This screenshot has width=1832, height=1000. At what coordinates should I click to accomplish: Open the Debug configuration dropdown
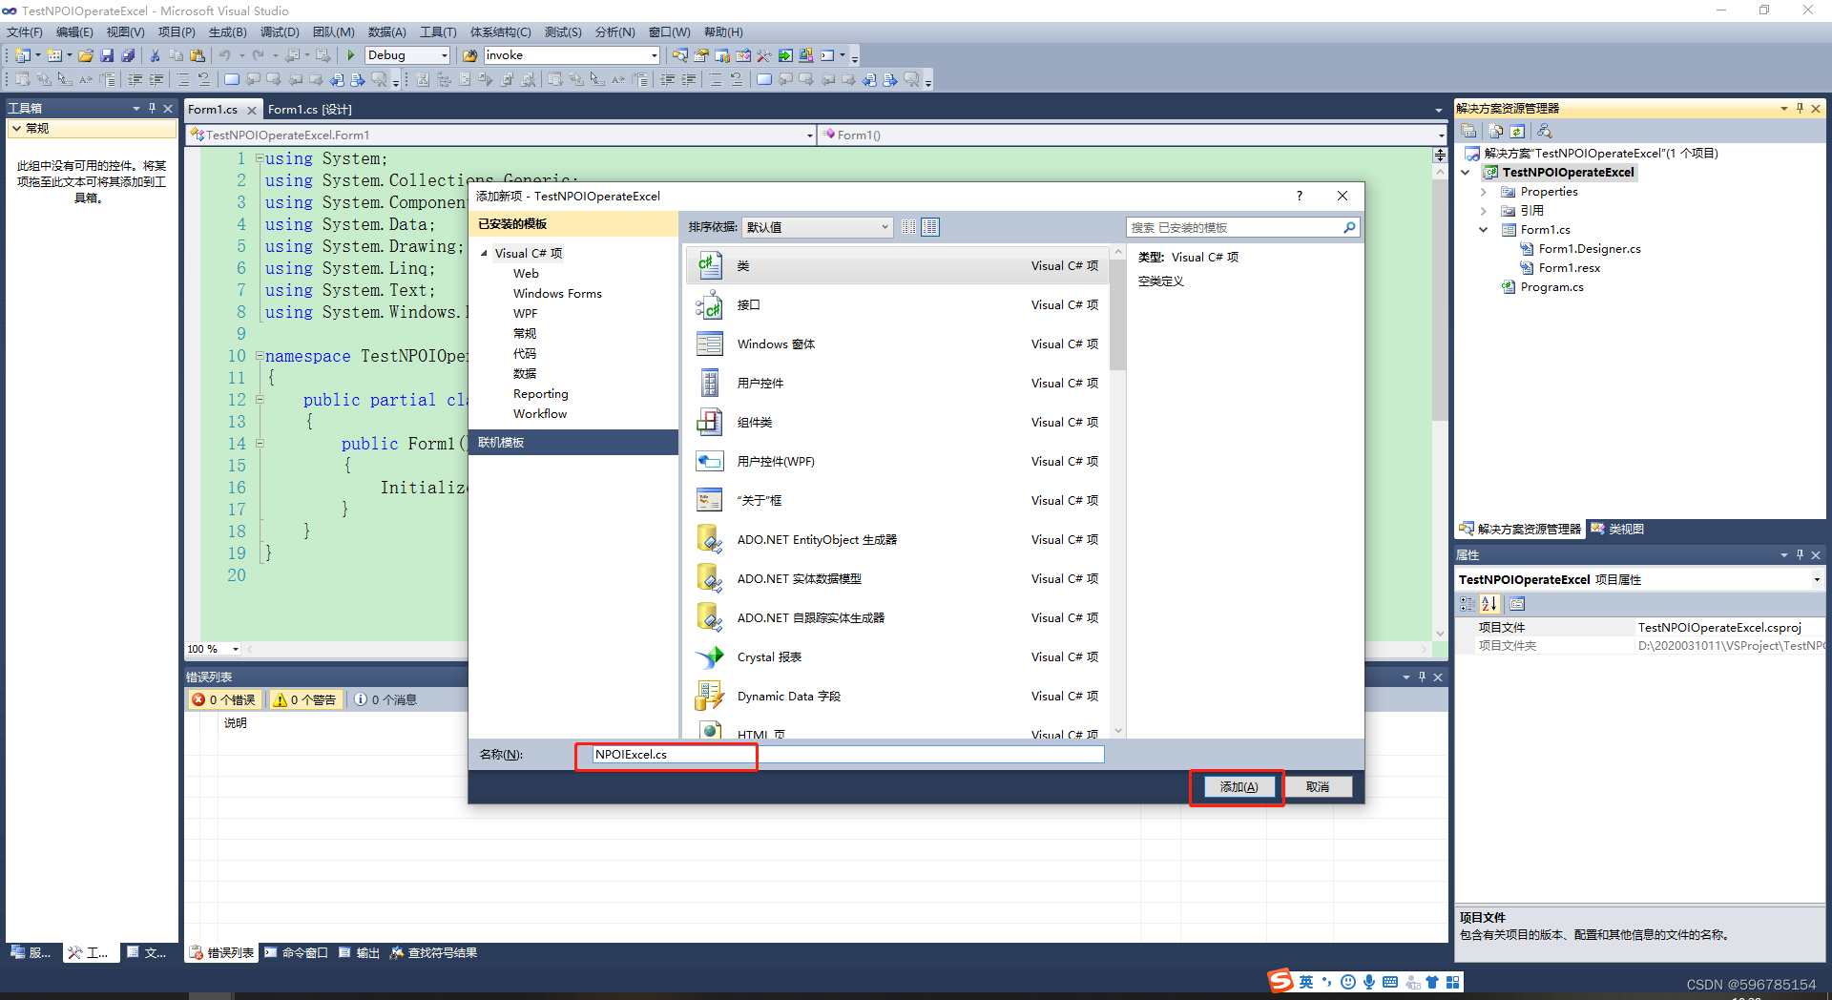point(444,55)
